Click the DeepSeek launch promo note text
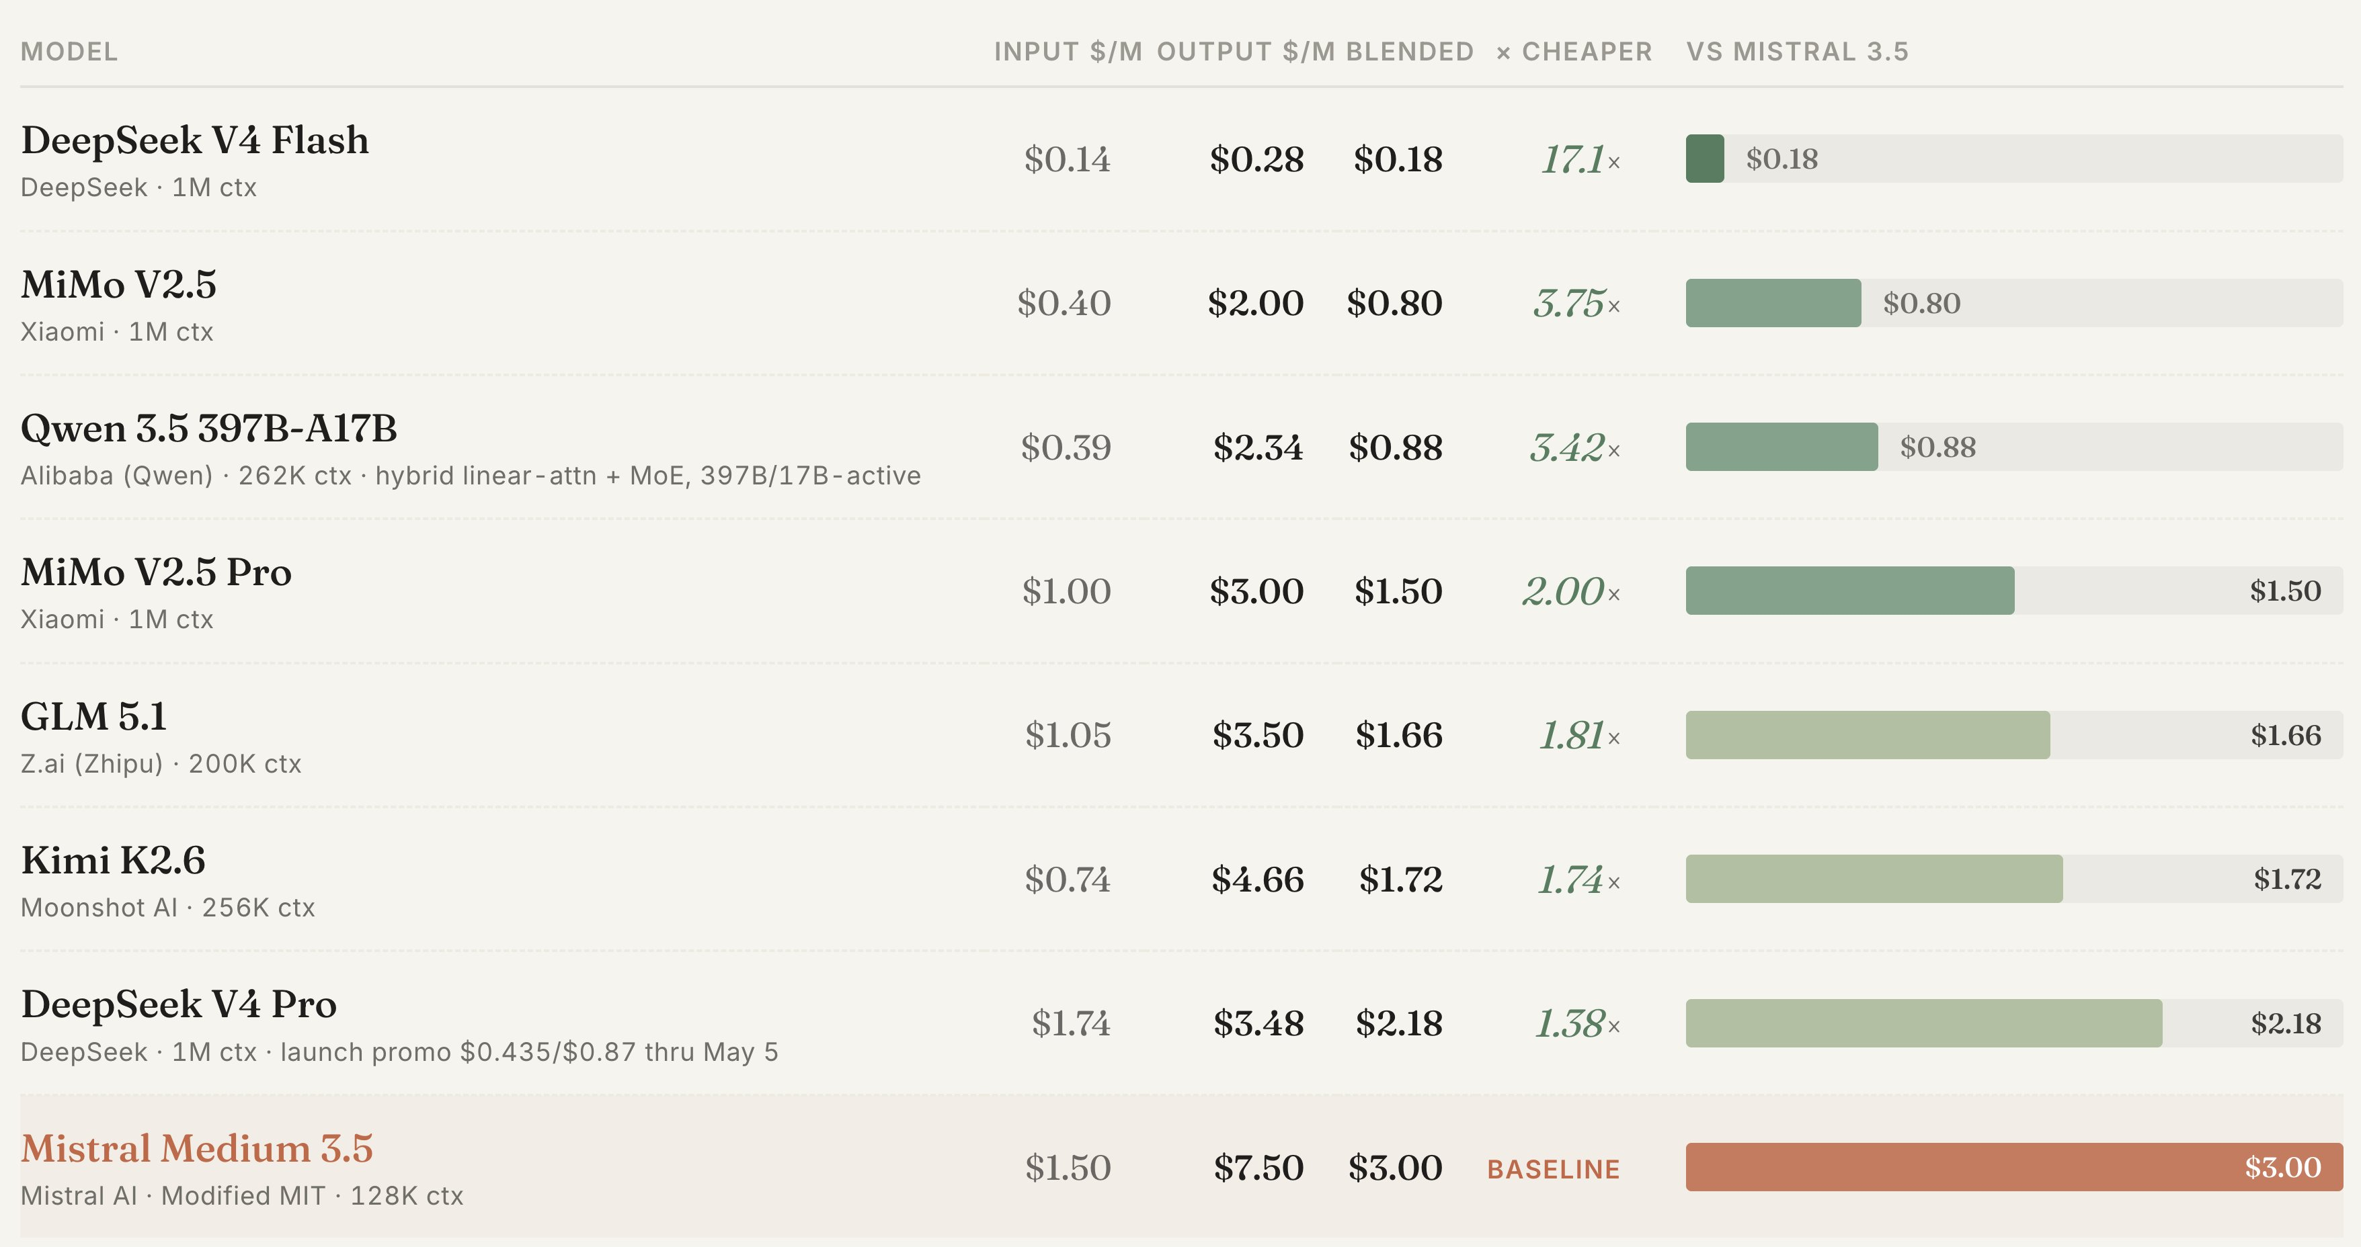2361x1247 pixels. (x=528, y=1052)
